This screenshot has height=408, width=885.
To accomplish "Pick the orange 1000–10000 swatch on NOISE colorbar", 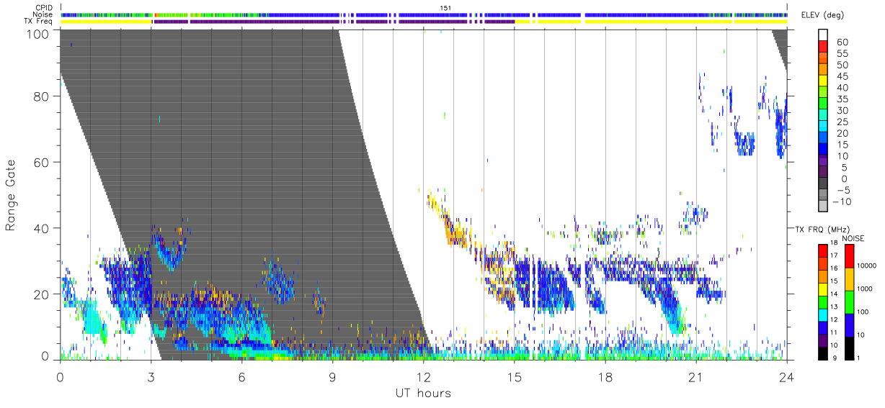I will 850,278.
